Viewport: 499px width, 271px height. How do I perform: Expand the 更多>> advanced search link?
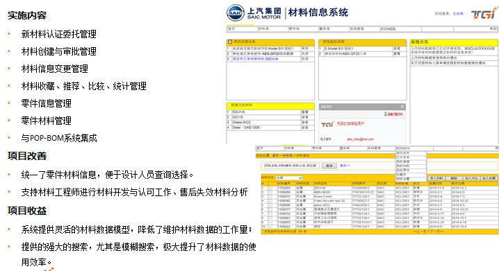tap(345, 166)
